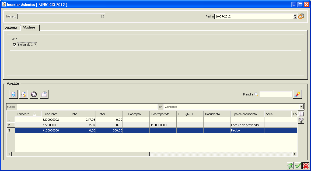Viewport: 311px width, 171px height.
Task: Click the magnifier icon next to Plantilla
Action: pos(256,95)
